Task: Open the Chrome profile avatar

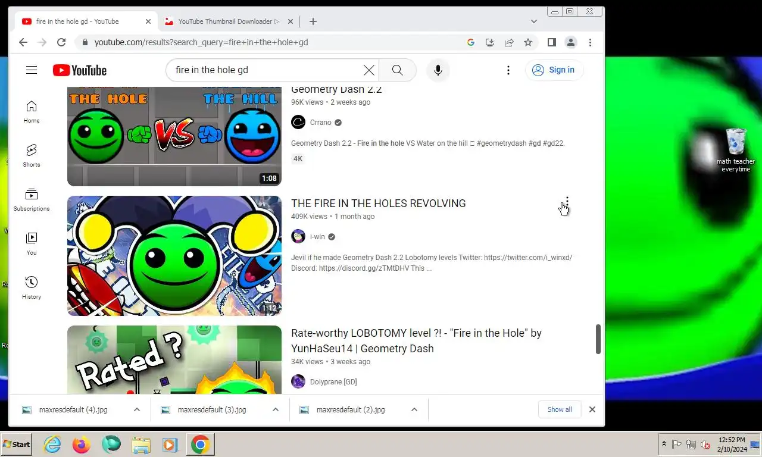Action: tap(571, 42)
